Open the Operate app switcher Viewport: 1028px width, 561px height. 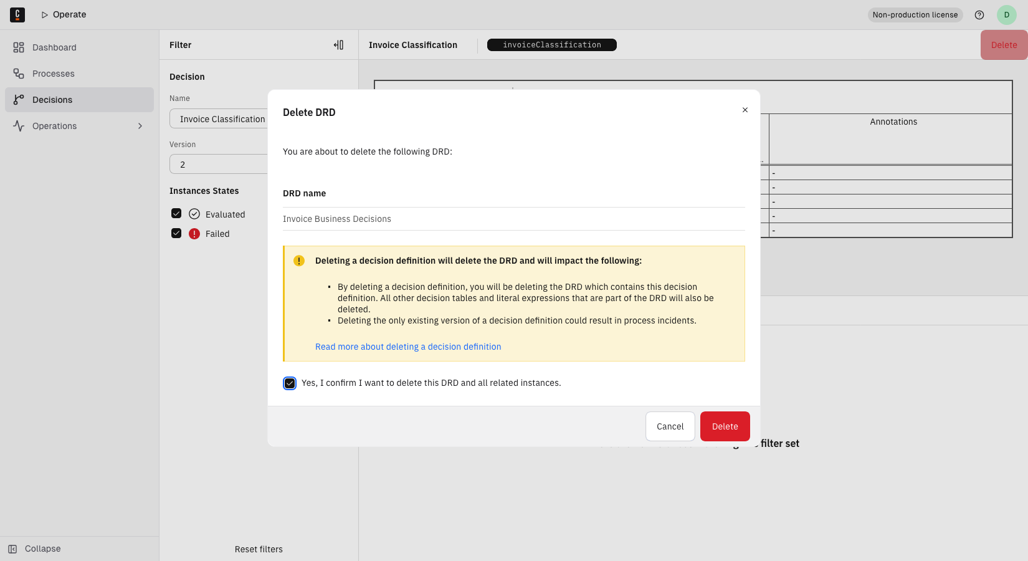[x=64, y=15]
